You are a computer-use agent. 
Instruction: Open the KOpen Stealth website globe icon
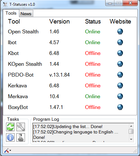click(120, 64)
